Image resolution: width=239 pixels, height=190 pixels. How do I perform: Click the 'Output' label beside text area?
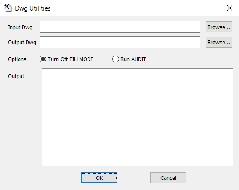[x=16, y=76]
